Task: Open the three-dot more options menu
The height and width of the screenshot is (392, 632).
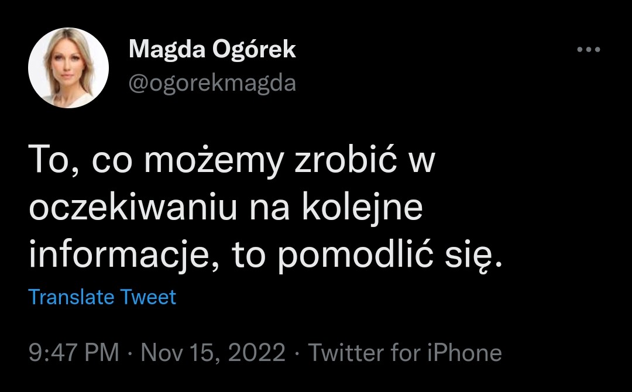Action: pos(589,50)
